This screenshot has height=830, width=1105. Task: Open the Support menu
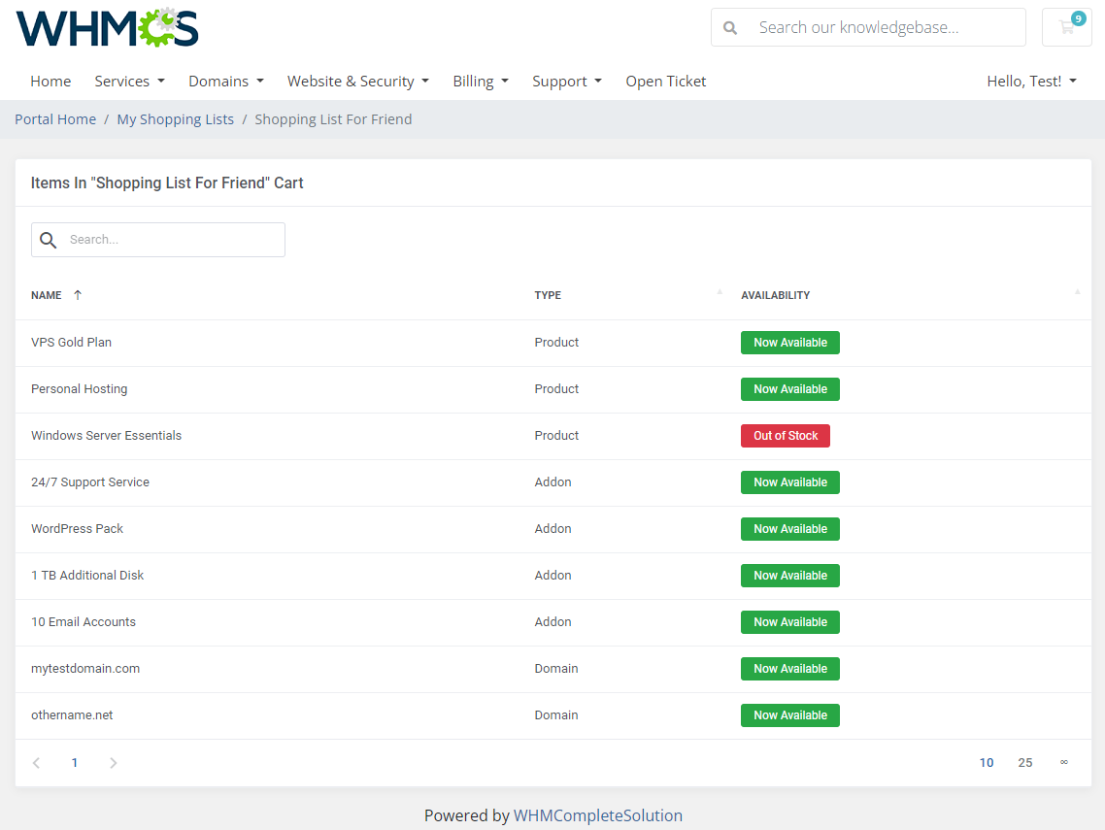tap(567, 81)
